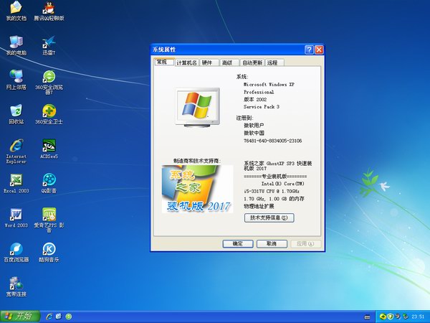Switch to the 常规 tab
Image resolution: width=430 pixels, height=323 pixels.
[164, 62]
